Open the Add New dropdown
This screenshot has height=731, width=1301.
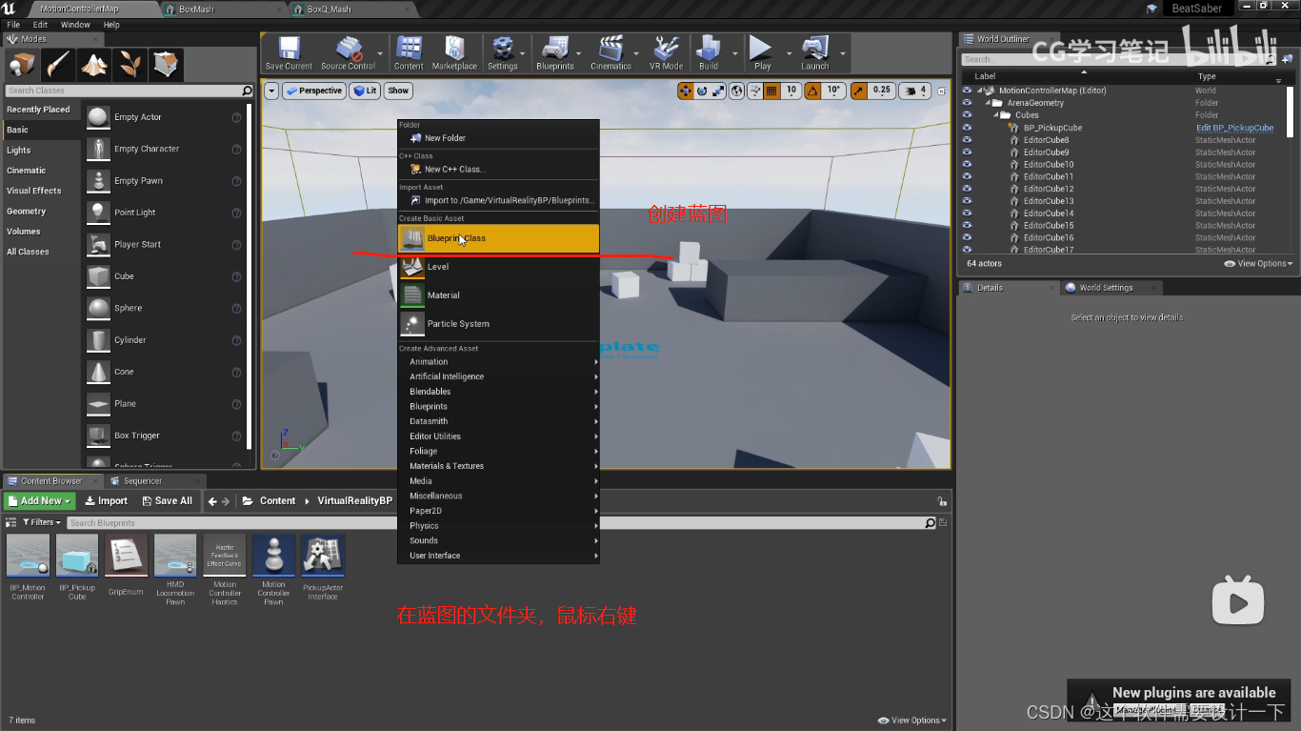click(39, 501)
